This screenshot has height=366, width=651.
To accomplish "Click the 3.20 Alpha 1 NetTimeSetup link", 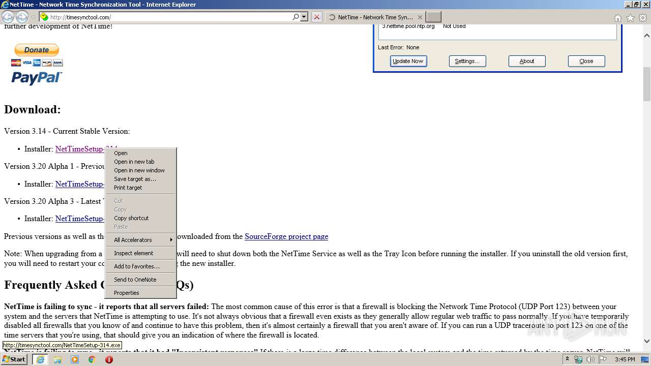I will (80, 184).
